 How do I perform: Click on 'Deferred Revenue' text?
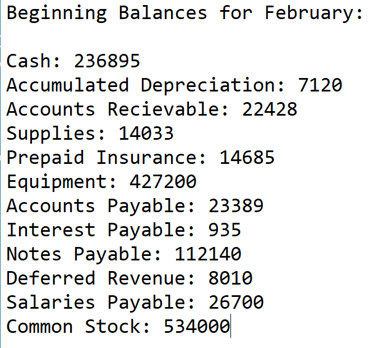[x=95, y=278]
